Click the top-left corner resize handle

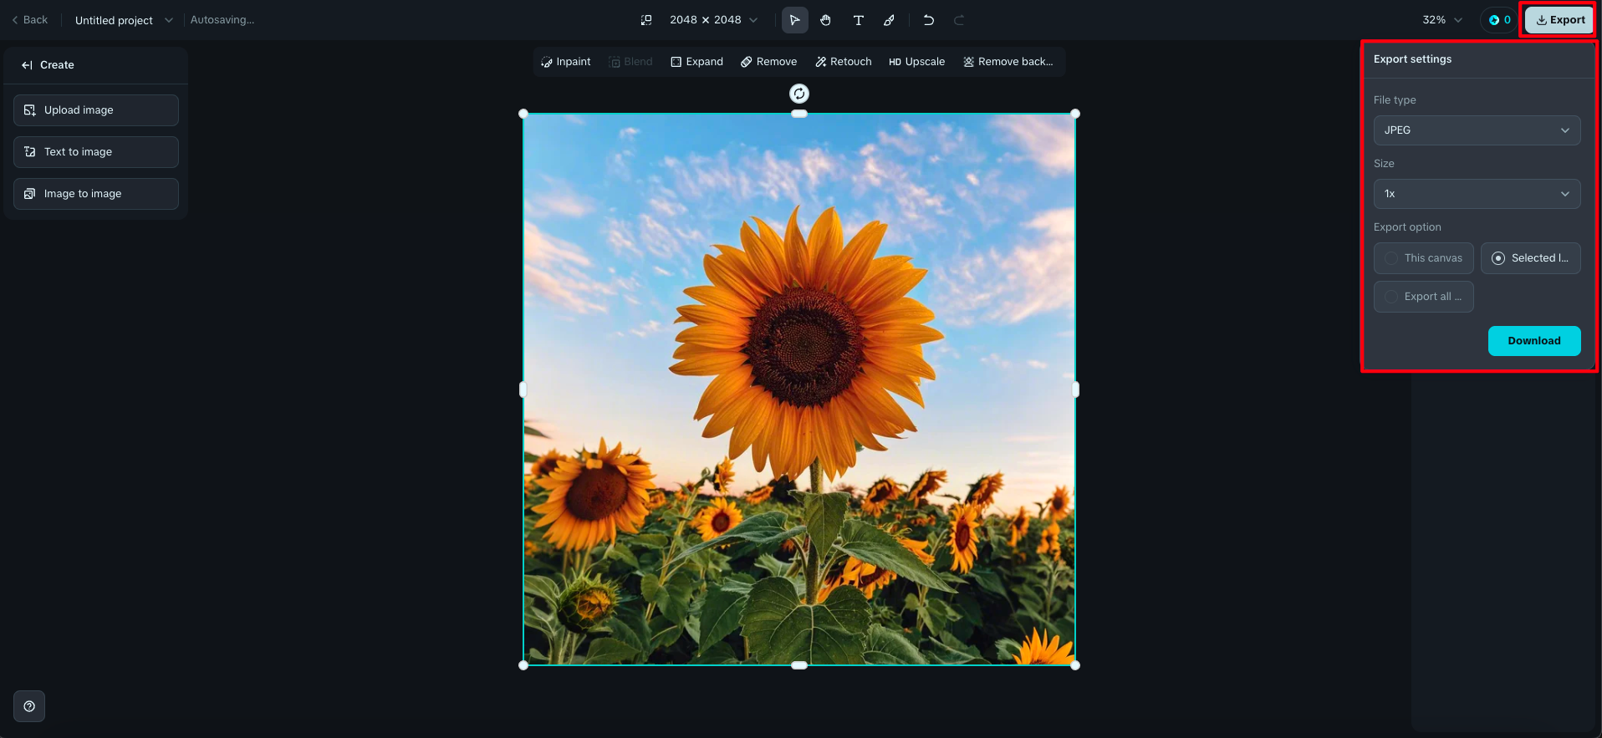[523, 114]
